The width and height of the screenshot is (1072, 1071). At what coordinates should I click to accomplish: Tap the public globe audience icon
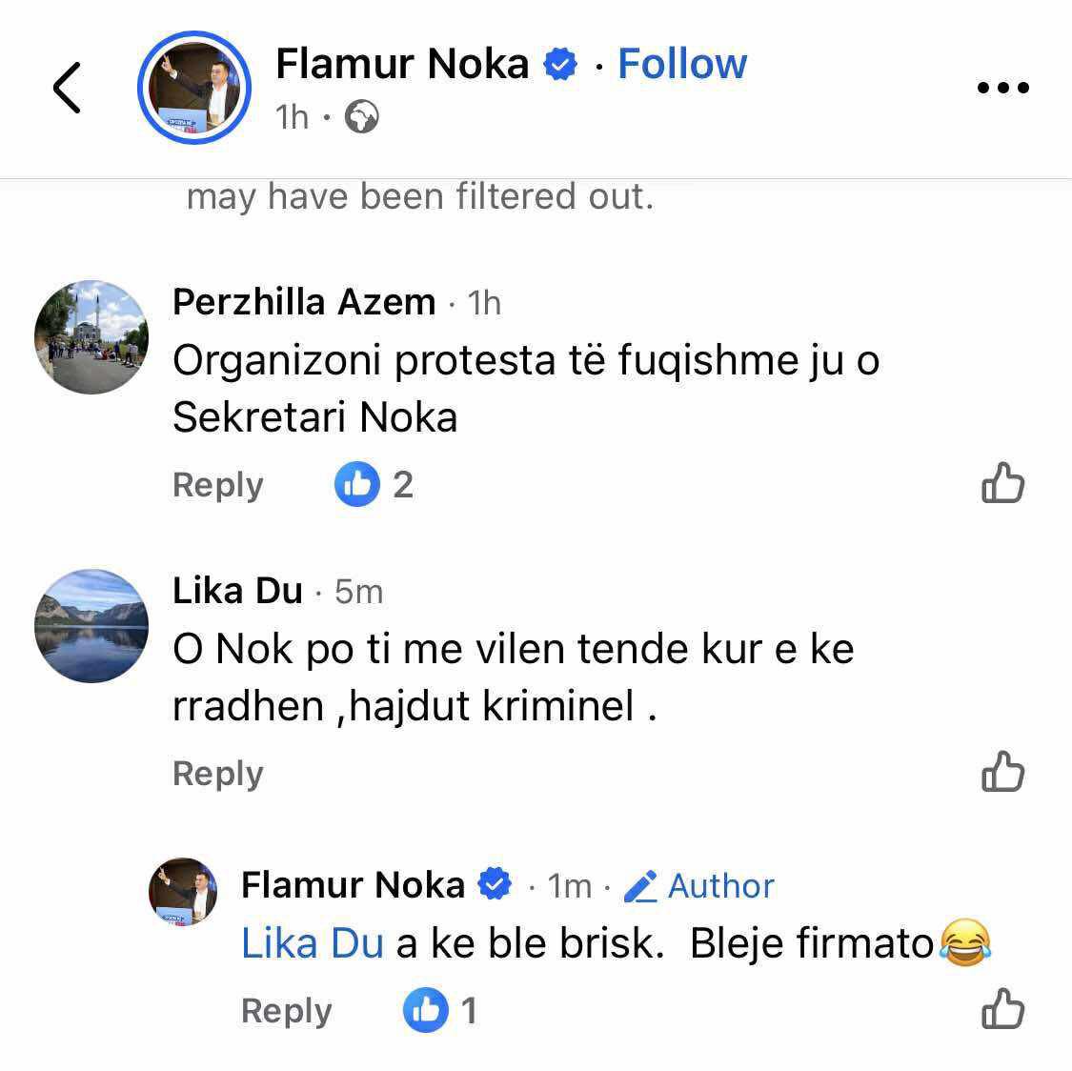(361, 117)
